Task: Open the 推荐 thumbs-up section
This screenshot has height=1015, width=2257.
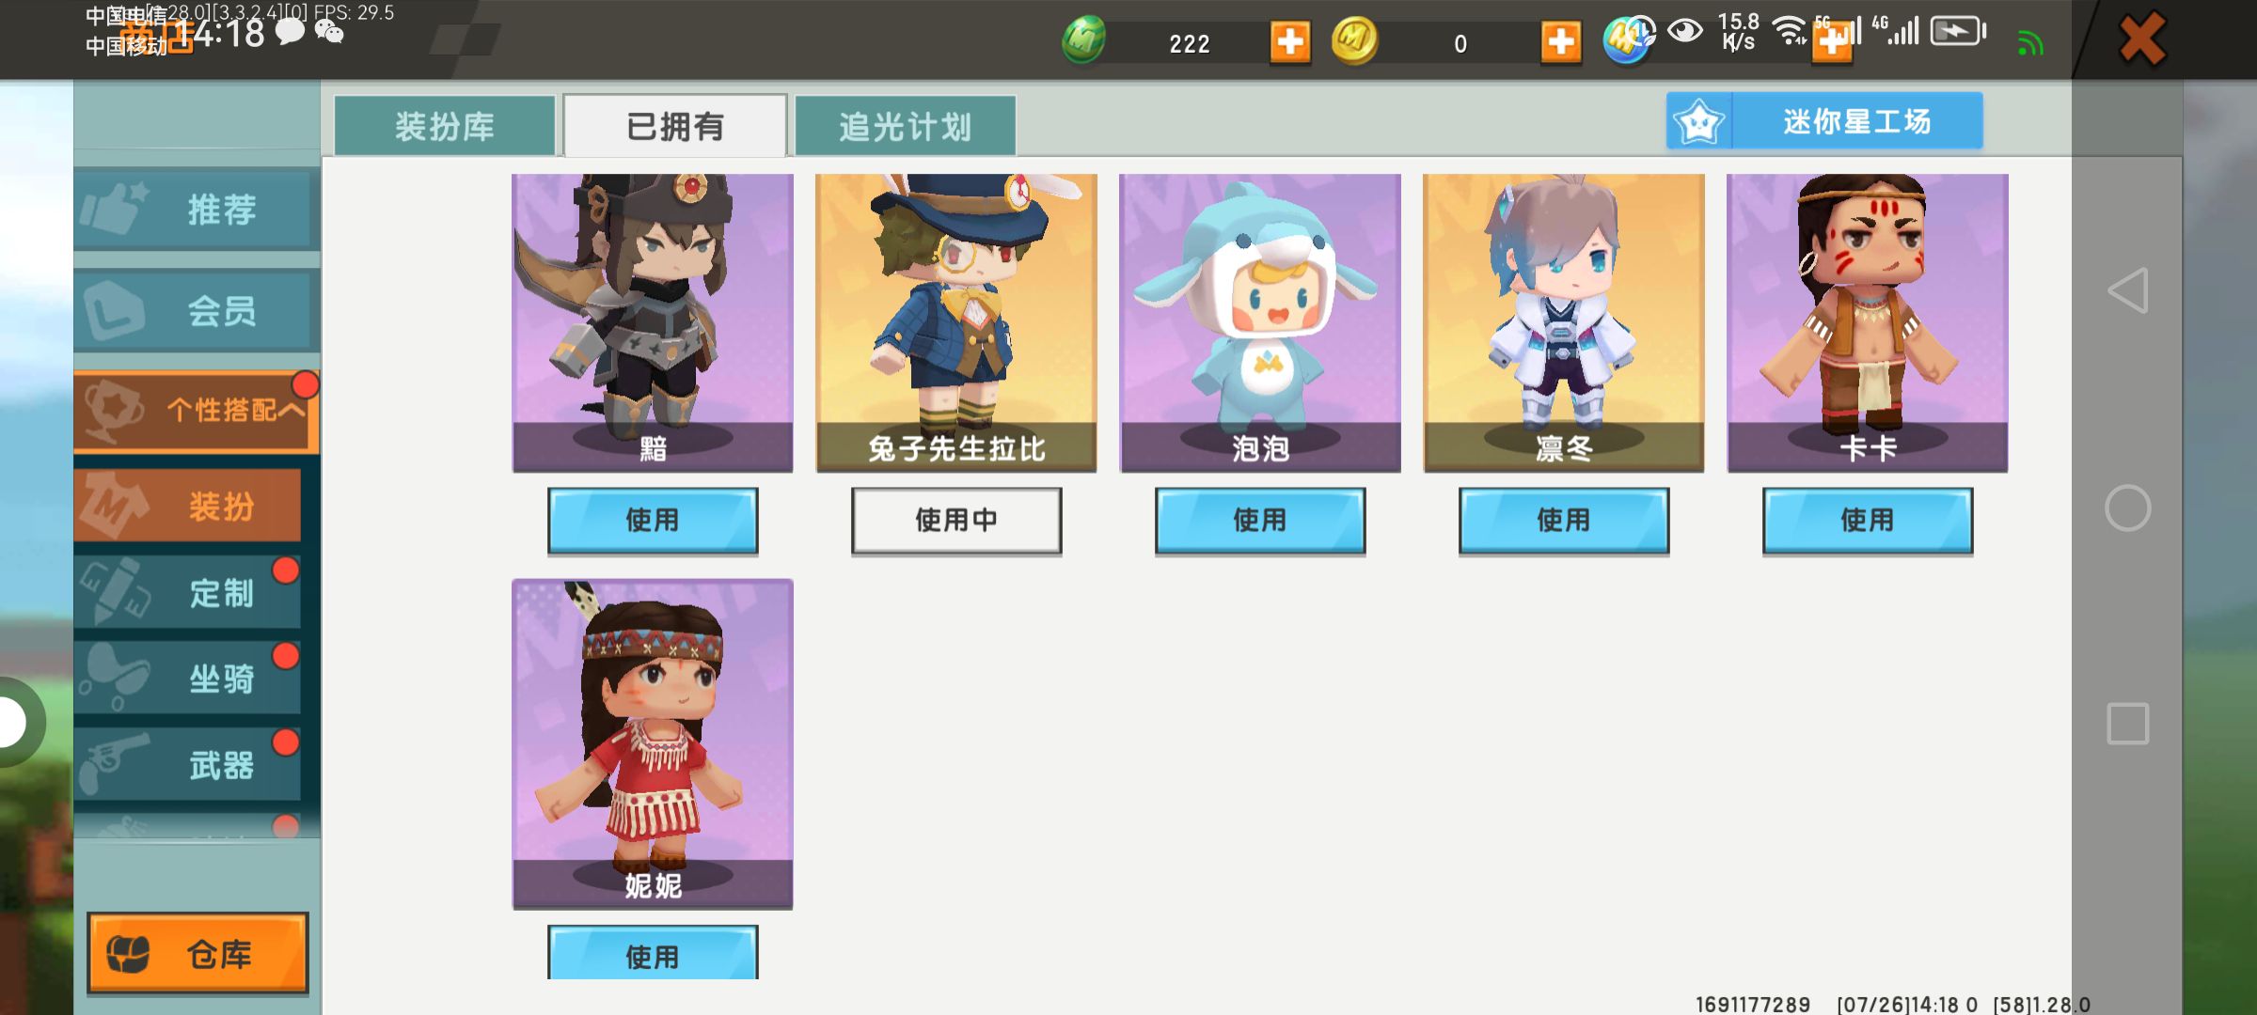Action: click(197, 209)
